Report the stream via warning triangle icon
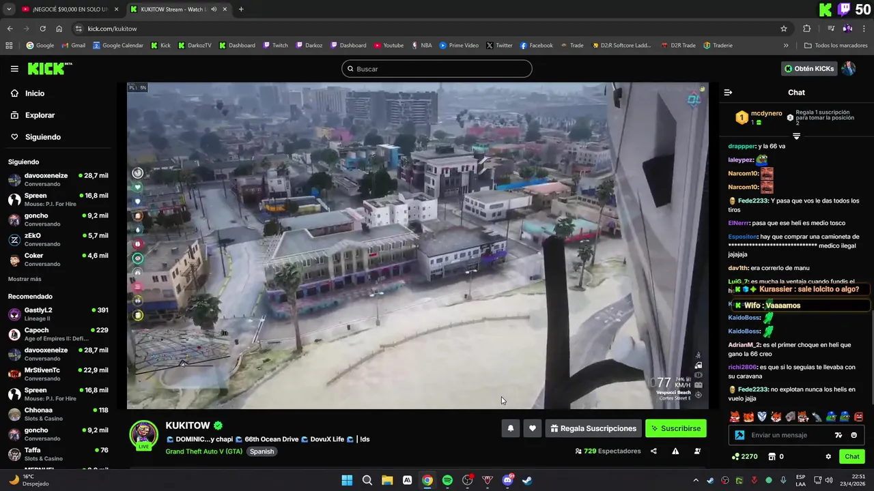The image size is (874, 491). tap(675, 451)
